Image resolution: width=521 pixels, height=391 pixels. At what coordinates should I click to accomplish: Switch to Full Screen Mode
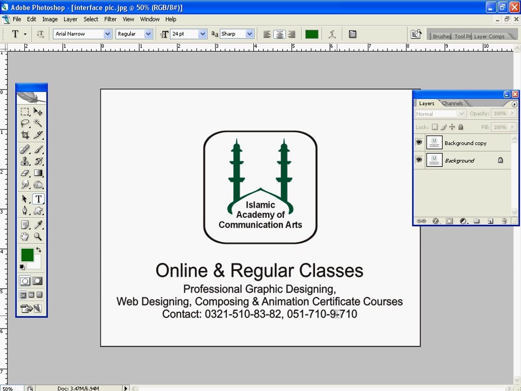[x=39, y=294]
